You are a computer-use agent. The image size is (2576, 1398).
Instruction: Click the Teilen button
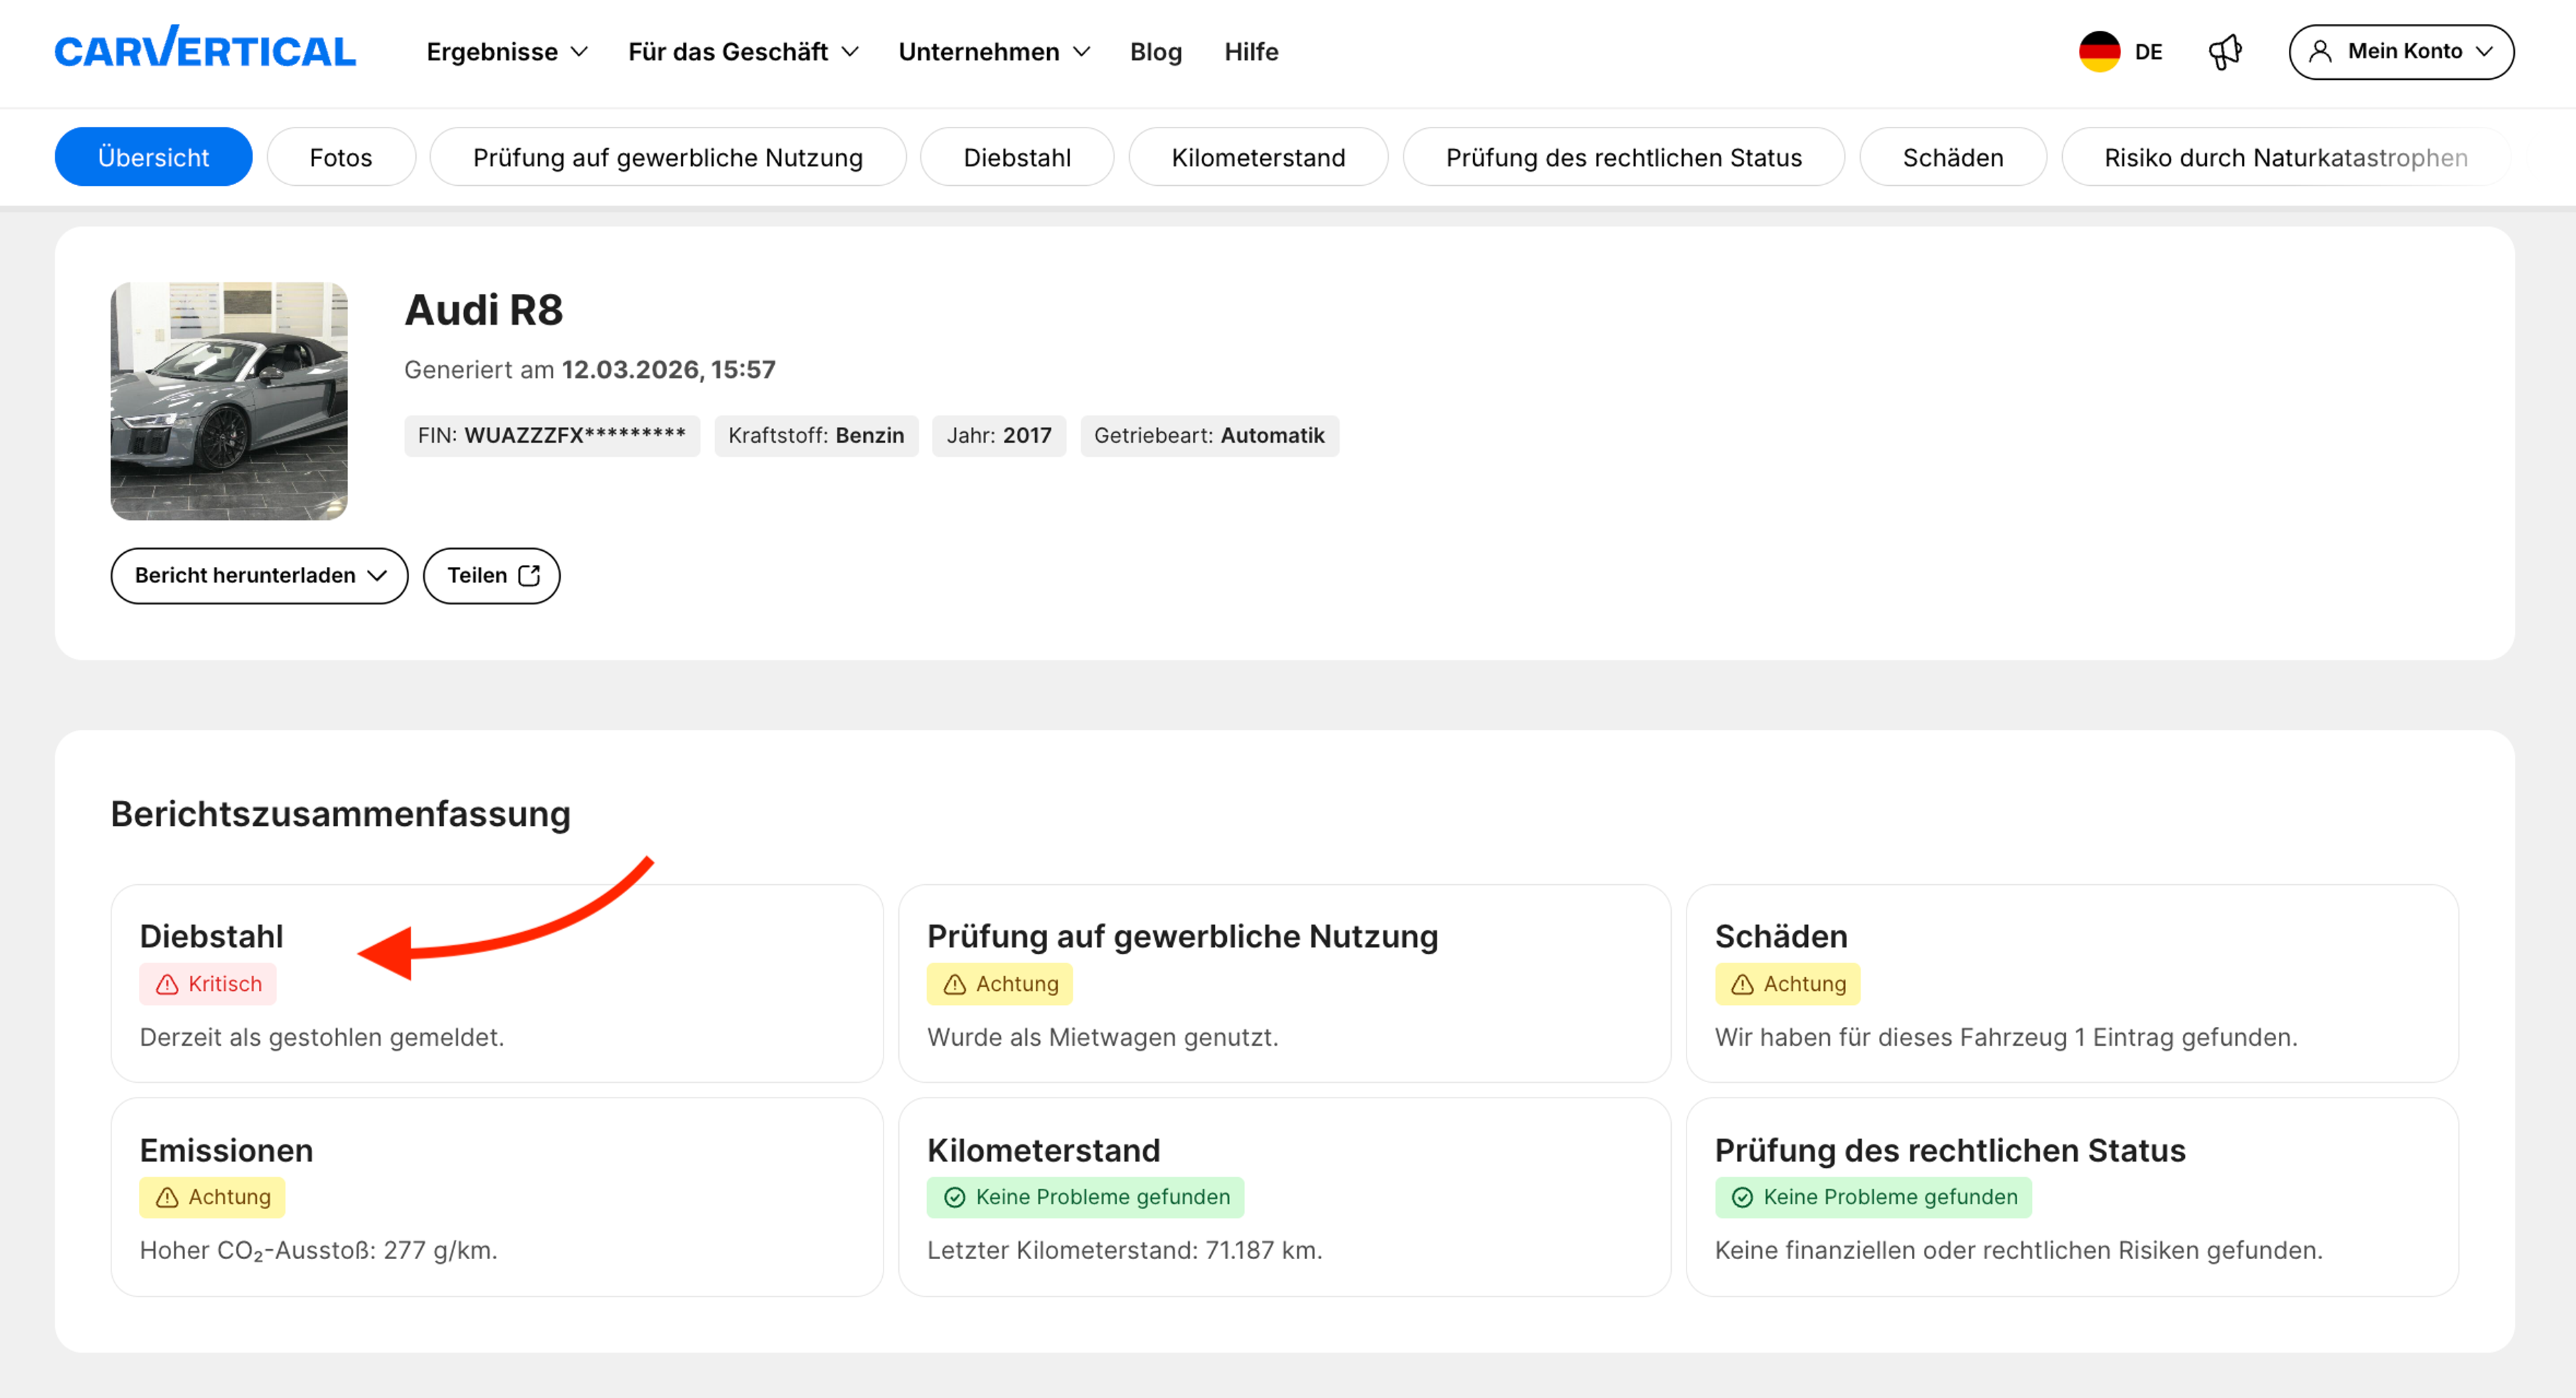click(x=491, y=575)
